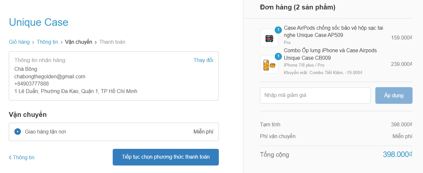423x173 pixels.
Task: Click quantity badge on AirPods case thumbnail
Action: pyautogui.click(x=278, y=30)
